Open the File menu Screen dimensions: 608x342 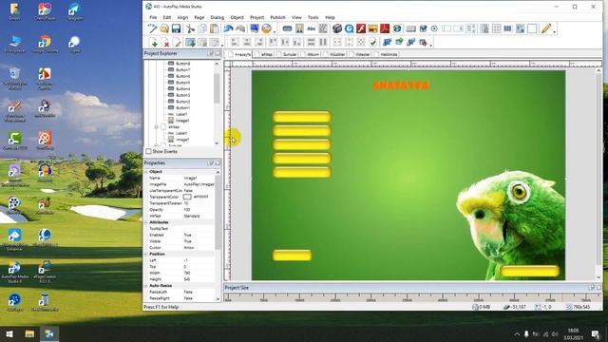click(153, 17)
